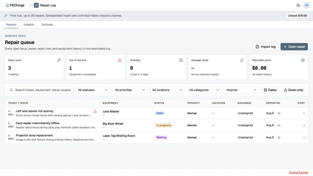Open 'Projector lamp replacement' ticket
The image size is (313, 176).
(x=34, y=136)
